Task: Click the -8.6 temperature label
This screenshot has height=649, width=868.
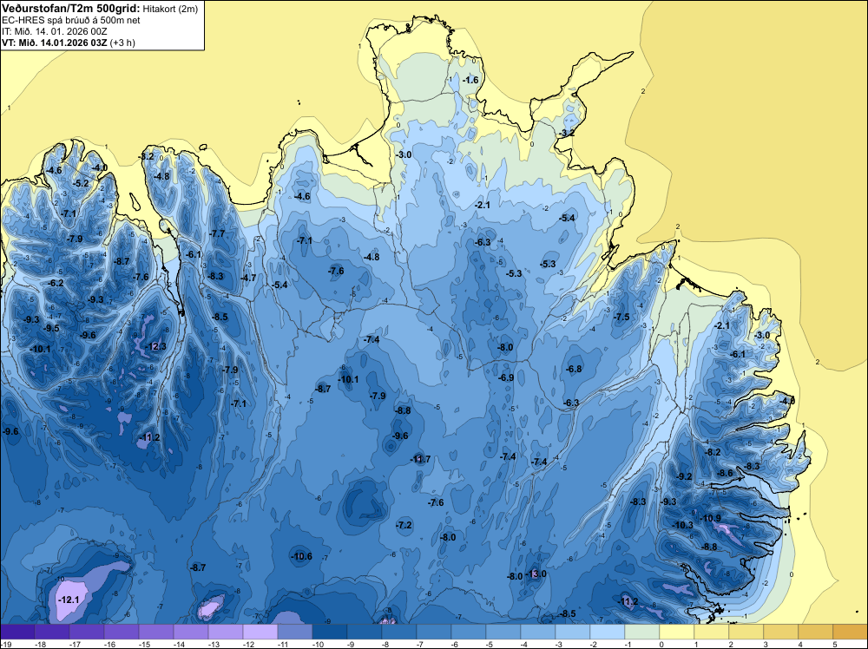Action: 725,473
